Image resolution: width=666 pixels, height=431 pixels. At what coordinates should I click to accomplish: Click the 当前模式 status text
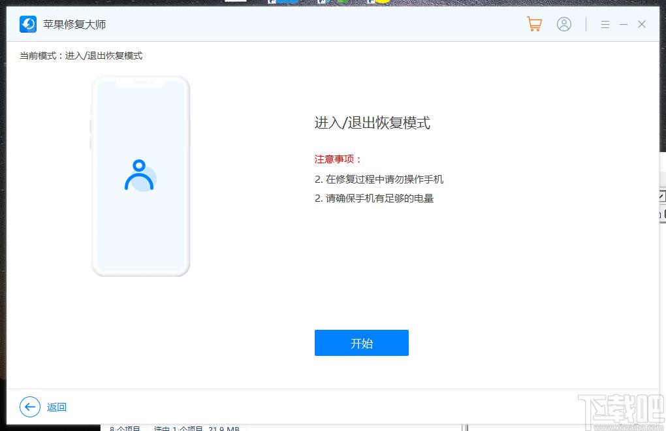81,56
